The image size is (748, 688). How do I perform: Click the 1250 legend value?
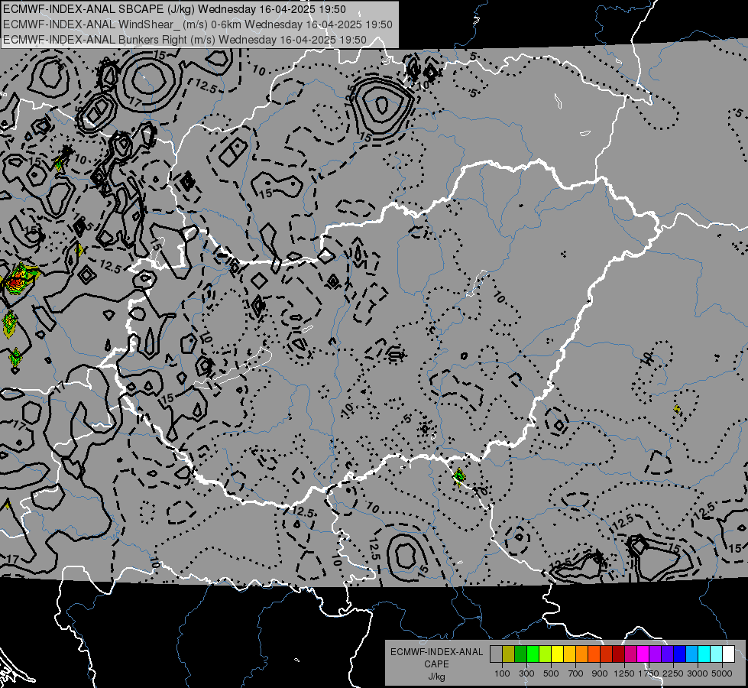(x=624, y=673)
